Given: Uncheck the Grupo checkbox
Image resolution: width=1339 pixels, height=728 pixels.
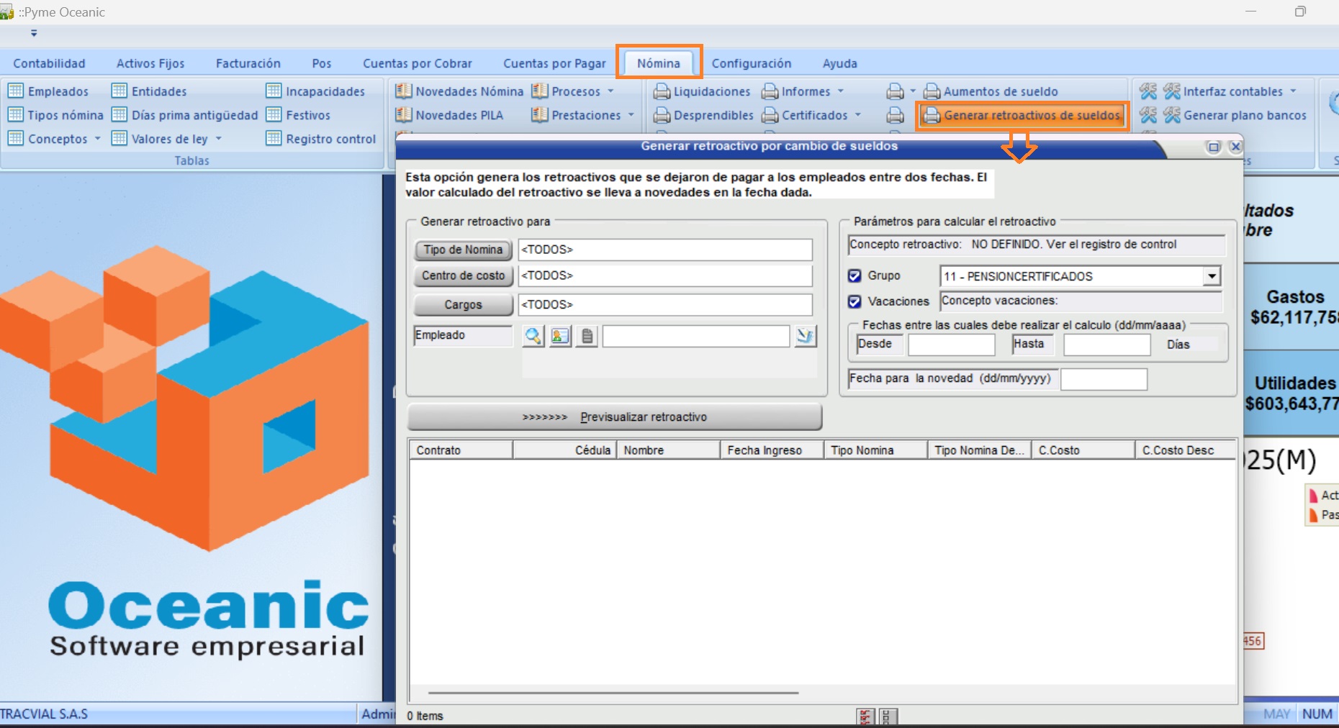Looking at the screenshot, I should point(855,276).
